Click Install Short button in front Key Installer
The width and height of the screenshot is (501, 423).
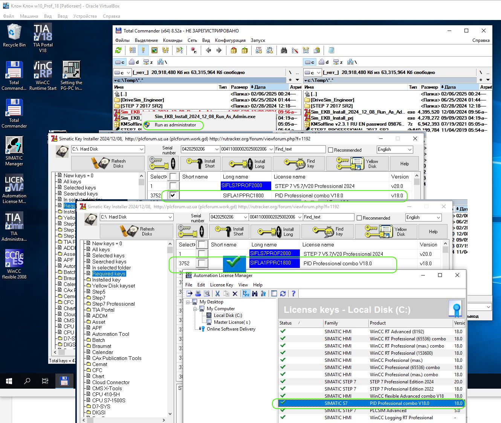click(228, 231)
